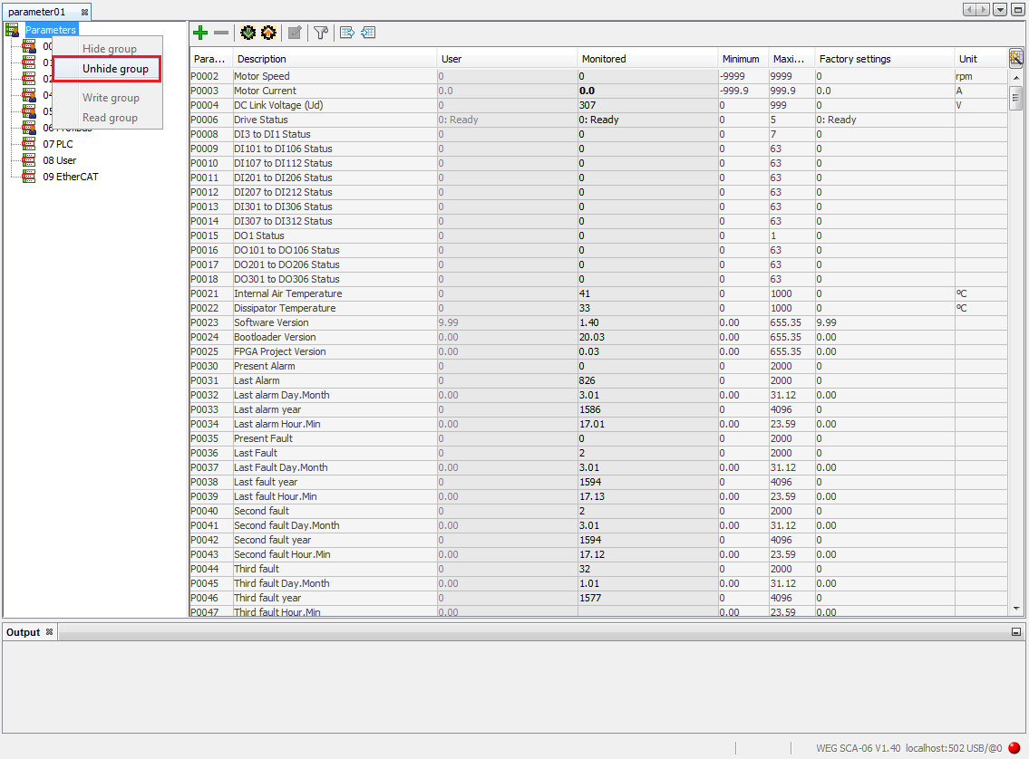Click the minus icon to remove a parameter
Screen dimensions: 1029x759
click(221, 33)
